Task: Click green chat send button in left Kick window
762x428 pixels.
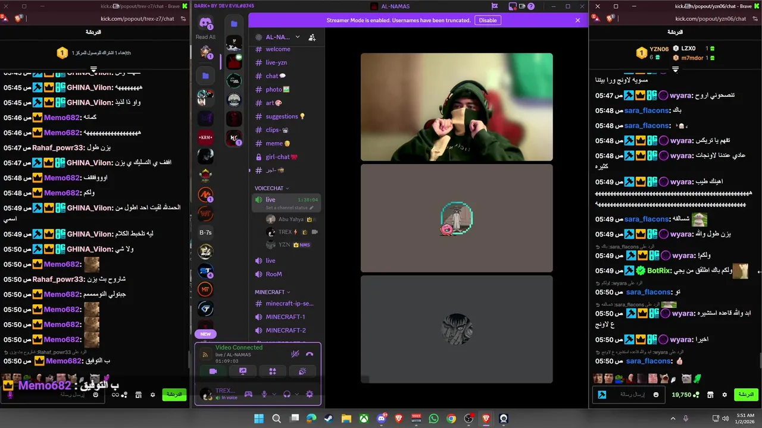Action: [174, 395]
